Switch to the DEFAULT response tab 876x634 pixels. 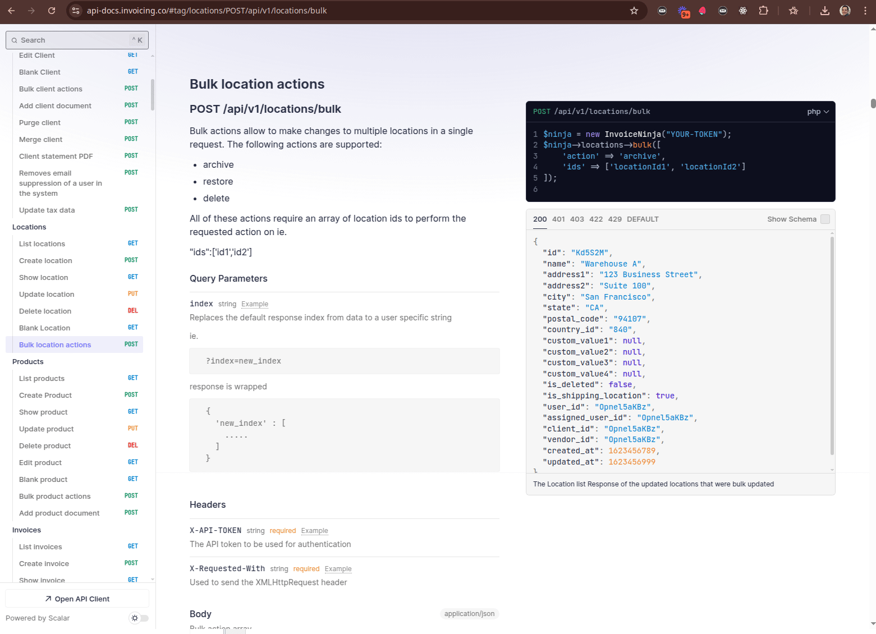[643, 219]
